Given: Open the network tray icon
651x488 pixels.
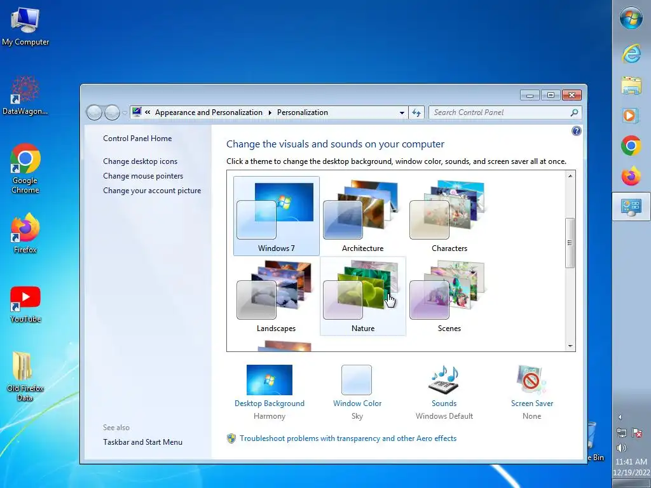Looking at the screenshot, I should 622,433.
